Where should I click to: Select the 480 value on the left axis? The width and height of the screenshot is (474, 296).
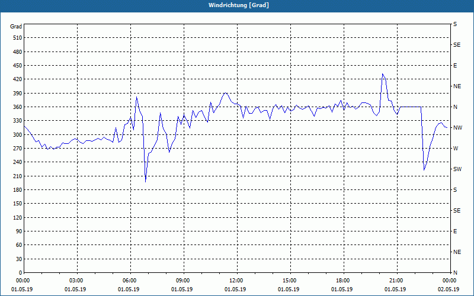(x=18, y=52)
